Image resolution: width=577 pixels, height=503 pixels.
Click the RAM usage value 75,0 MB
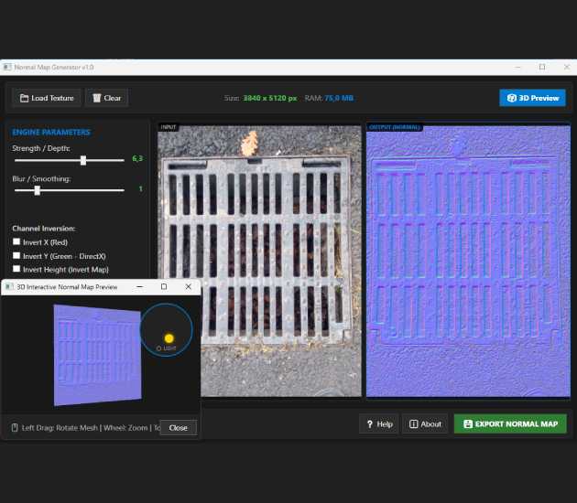[x=339, y=98]
